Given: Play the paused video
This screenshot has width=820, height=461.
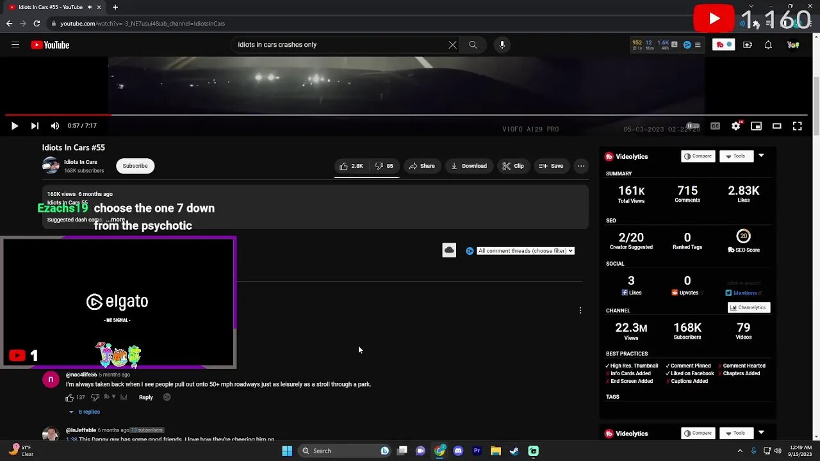Looking at the screenshot, I should pyautogui.click(x=14, y=126).
